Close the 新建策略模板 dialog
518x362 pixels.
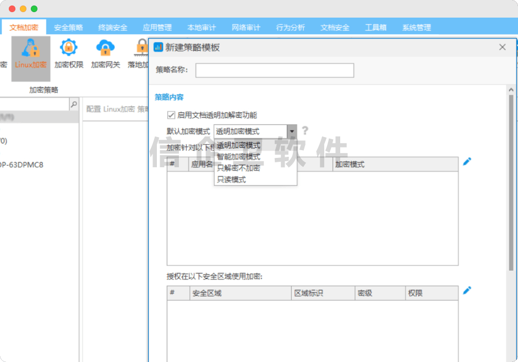click(502, 47)
